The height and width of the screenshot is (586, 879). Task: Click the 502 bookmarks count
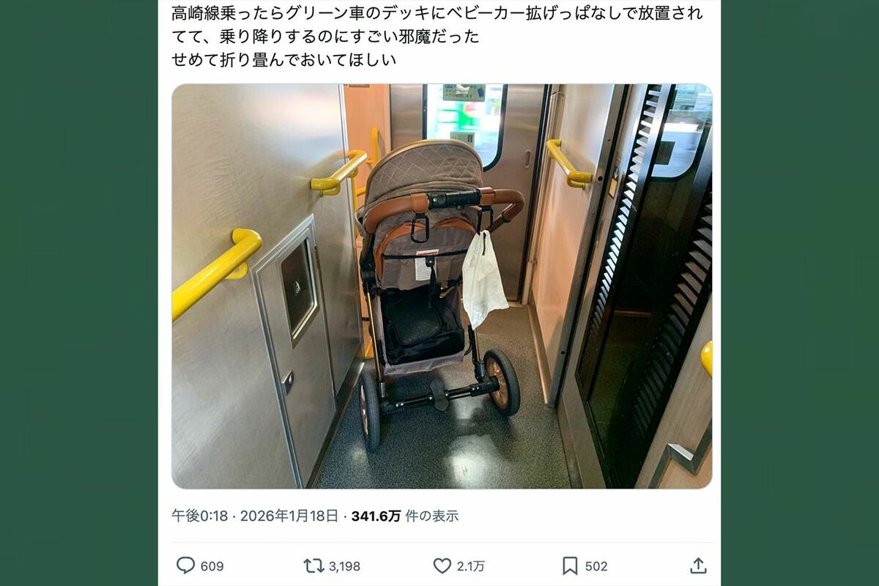596,566
